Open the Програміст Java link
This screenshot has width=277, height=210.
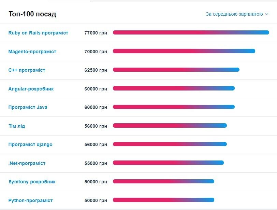[28, 107]
